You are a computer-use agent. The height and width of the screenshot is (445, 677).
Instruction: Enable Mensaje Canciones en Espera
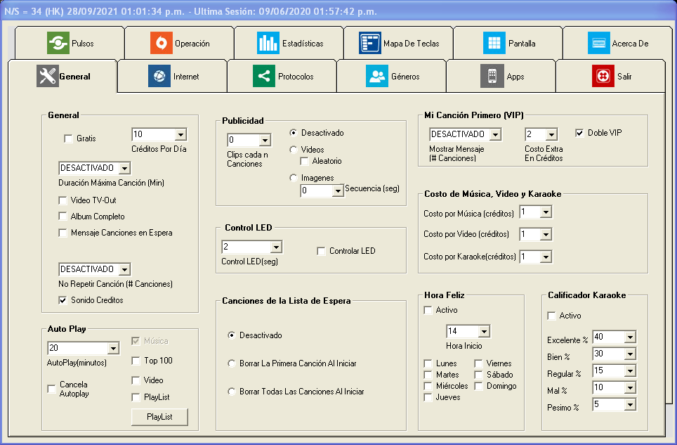(x=63, y=233)
